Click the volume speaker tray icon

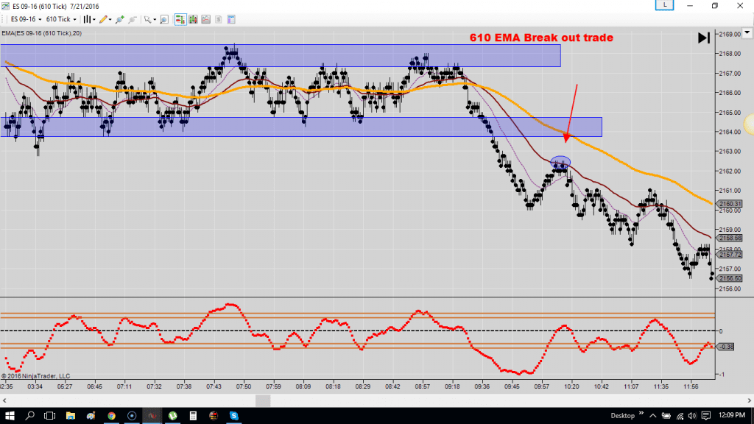(692, 416)
